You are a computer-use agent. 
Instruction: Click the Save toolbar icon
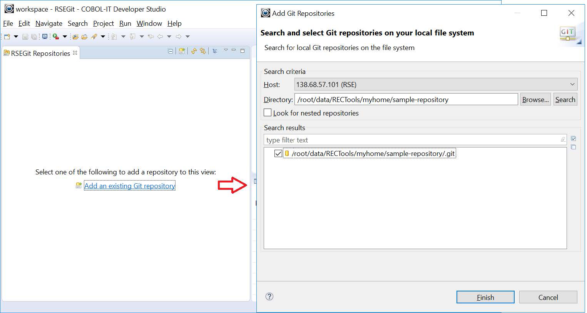[25, 37]
